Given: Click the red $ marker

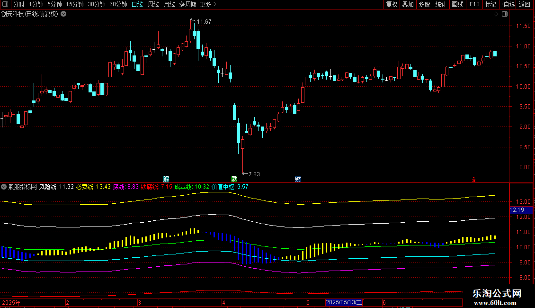Looking at the screenshot, I should tap(473, 180).
